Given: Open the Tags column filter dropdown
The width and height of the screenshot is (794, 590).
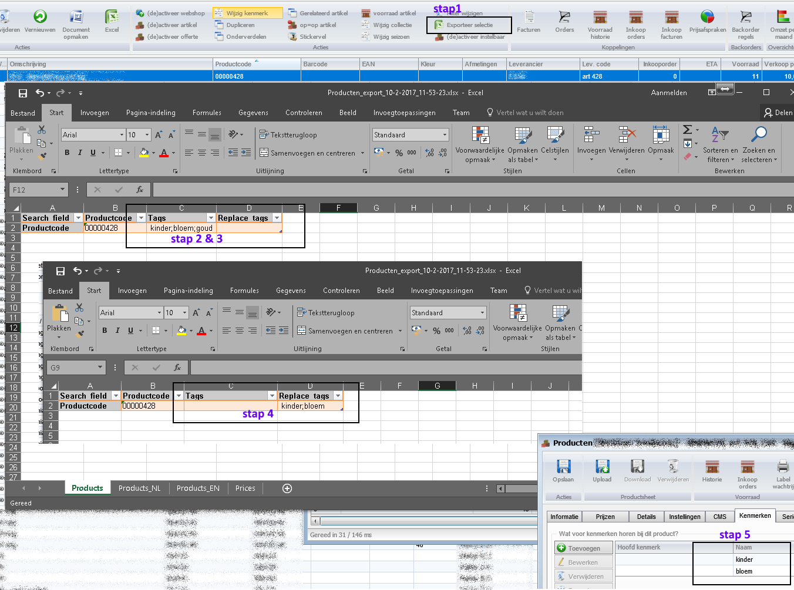Looking at the screenshot, I should tap(211, 218).
